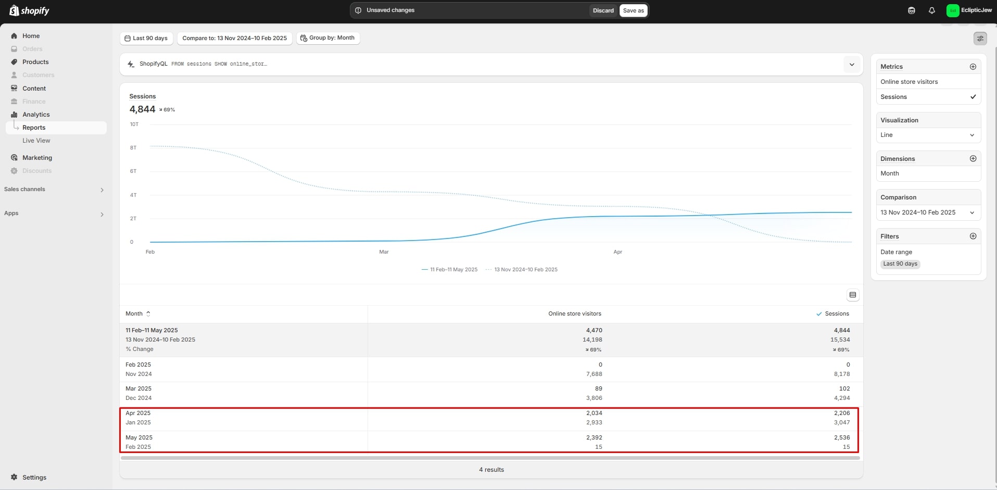Toggle the report settings panel icon
This screenshot has width=997, height=490.
click(980, 39)
